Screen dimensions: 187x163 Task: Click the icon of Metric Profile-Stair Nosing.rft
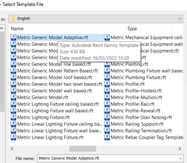coord(107,117)
